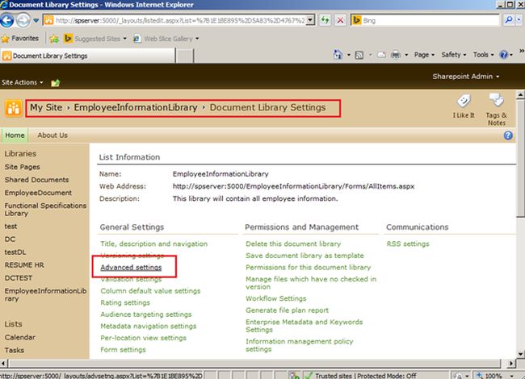Click My Site in the breadcrumb
Image resolution: width=525 pixels, height=379 pixels.
click(46, 107)
